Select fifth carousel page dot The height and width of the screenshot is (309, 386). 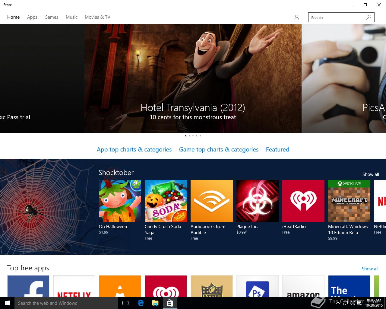coord(200,136)
